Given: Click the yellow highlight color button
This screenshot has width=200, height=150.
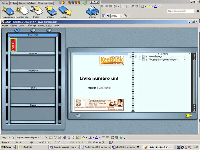Looking at the screenshot, I should tap(149, 6).
